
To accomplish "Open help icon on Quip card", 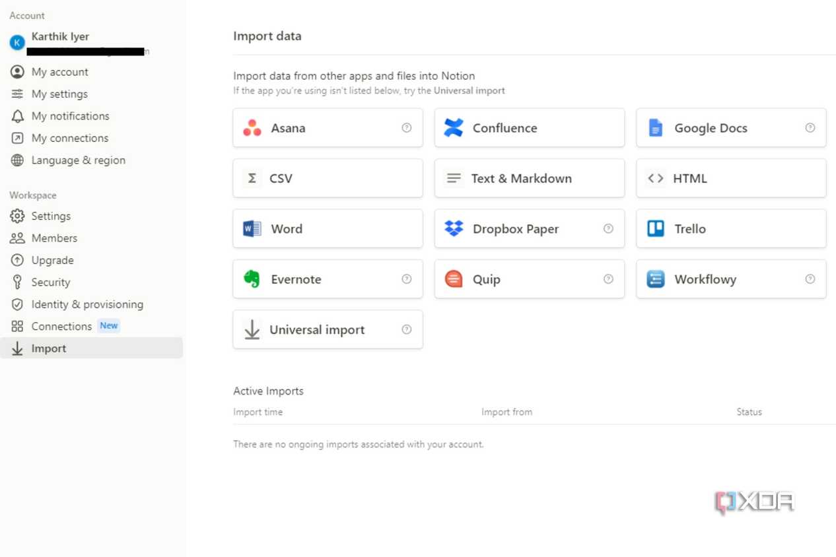I will (x=608, y=279).
